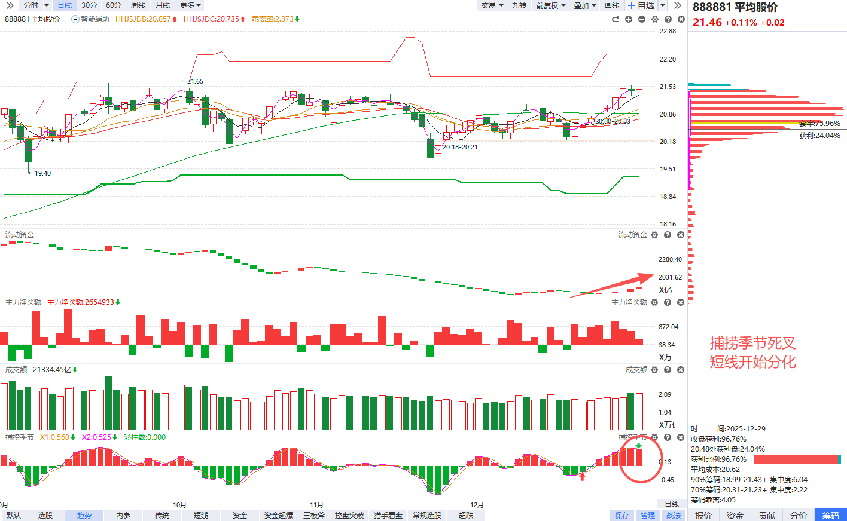The height and width of the screenshot is (521, 847).
Task: Open the 资金 side panel tab
Action: 735,515
